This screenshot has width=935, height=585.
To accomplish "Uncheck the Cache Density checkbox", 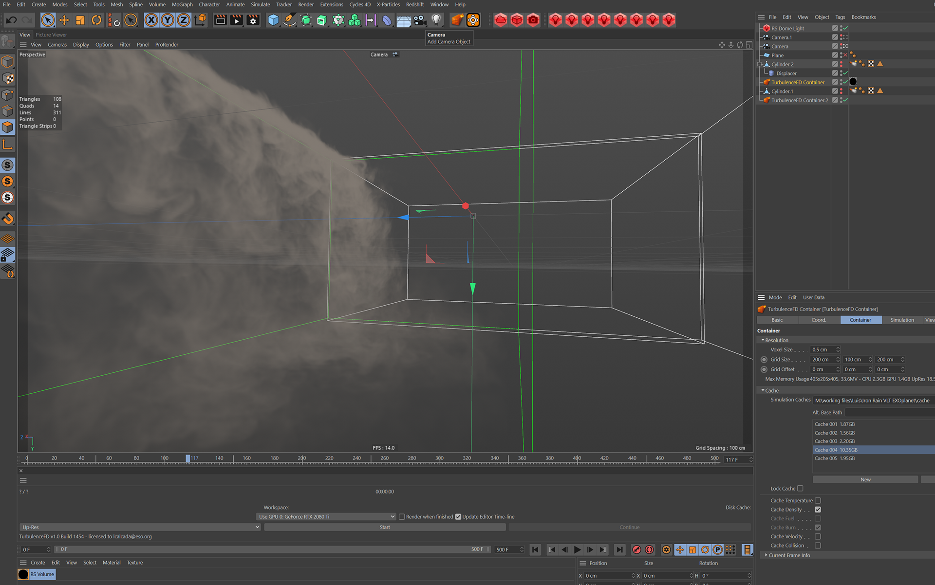I will 818,510.
